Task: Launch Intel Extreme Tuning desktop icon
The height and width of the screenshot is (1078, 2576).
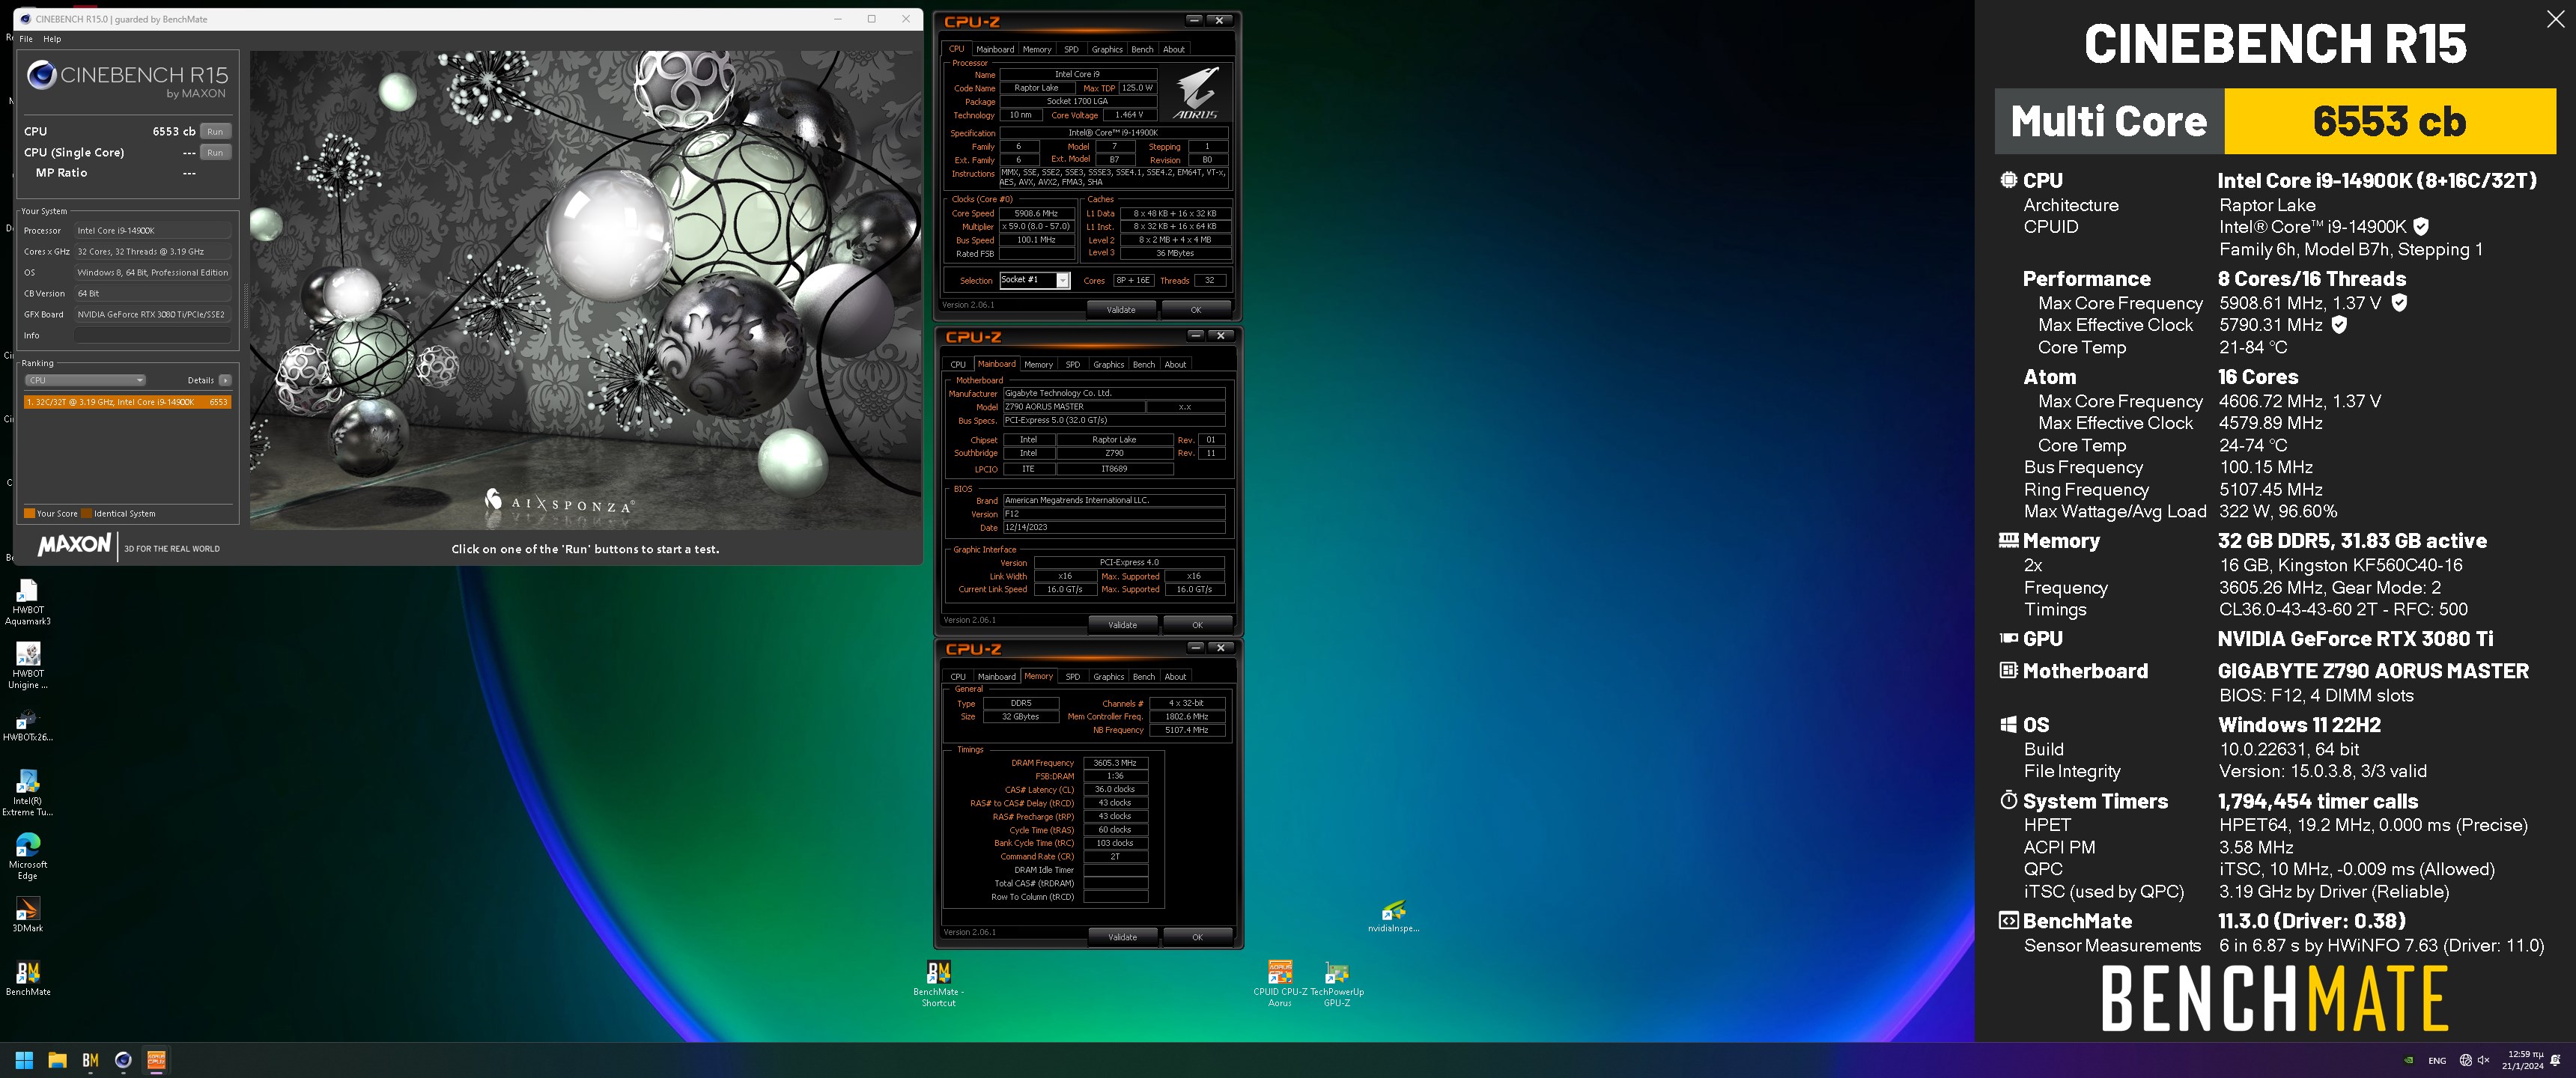Action: click(x=28, y=792)
